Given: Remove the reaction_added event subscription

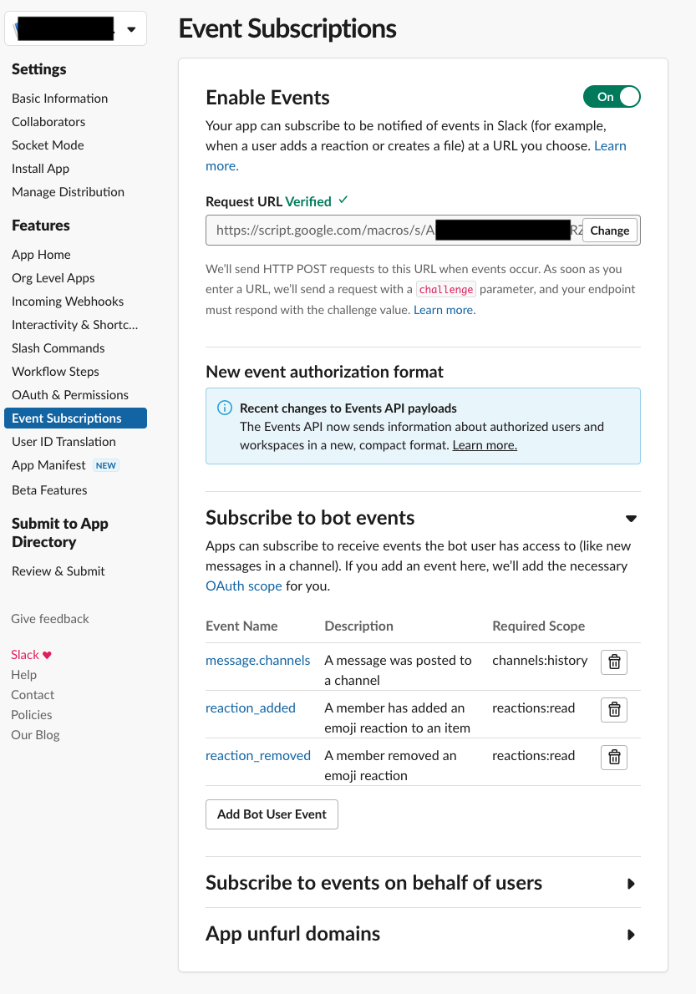Looking at the screenshot, I should 613,710.
